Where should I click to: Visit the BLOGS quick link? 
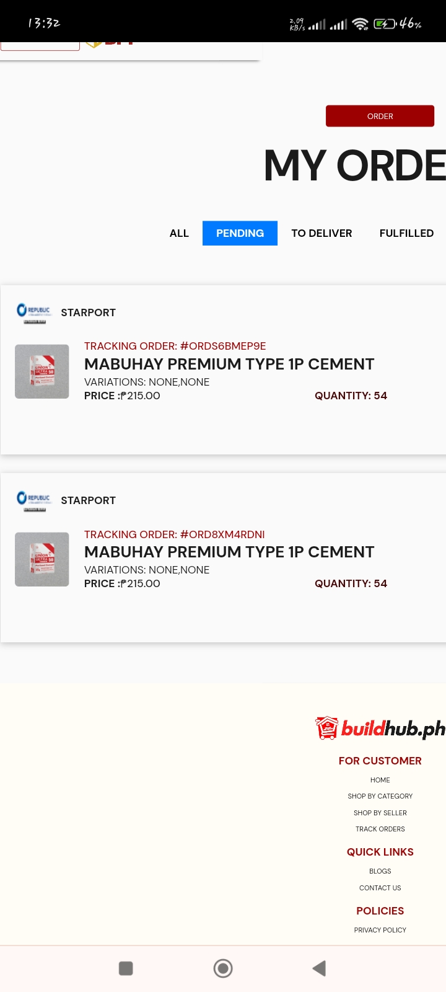click(x=380, y=871)
